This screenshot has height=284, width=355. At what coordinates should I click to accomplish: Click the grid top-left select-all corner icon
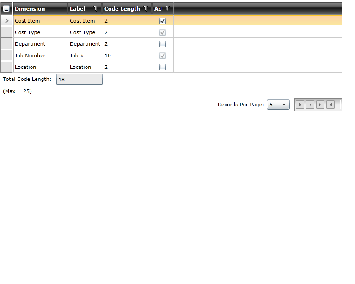(6, 9)
